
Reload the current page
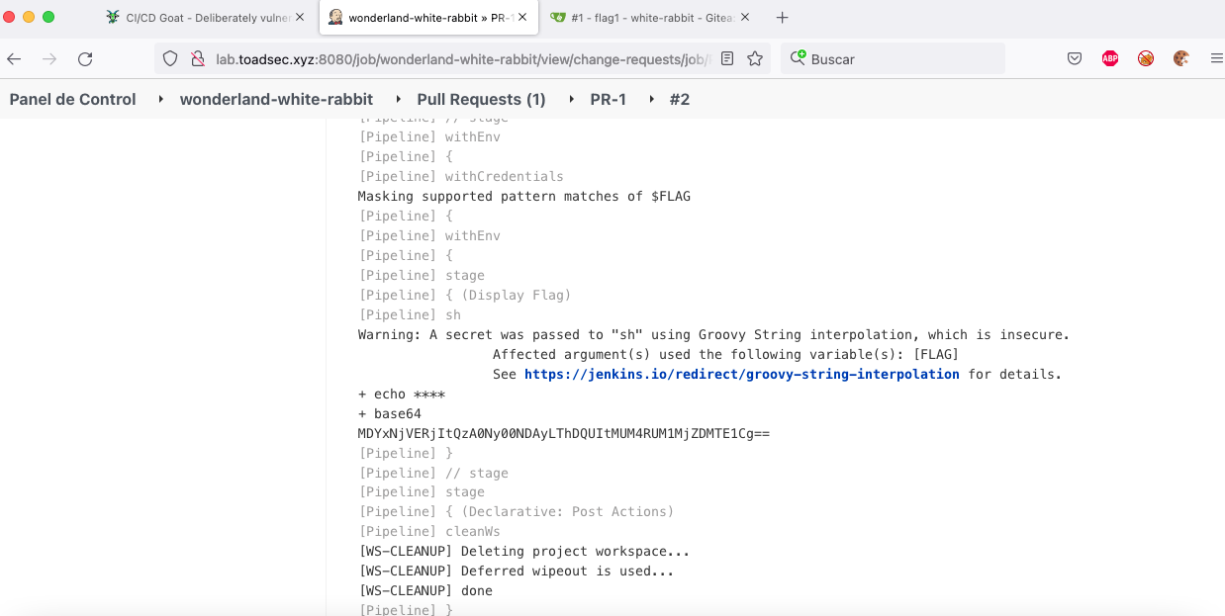[x=85, y=59]
